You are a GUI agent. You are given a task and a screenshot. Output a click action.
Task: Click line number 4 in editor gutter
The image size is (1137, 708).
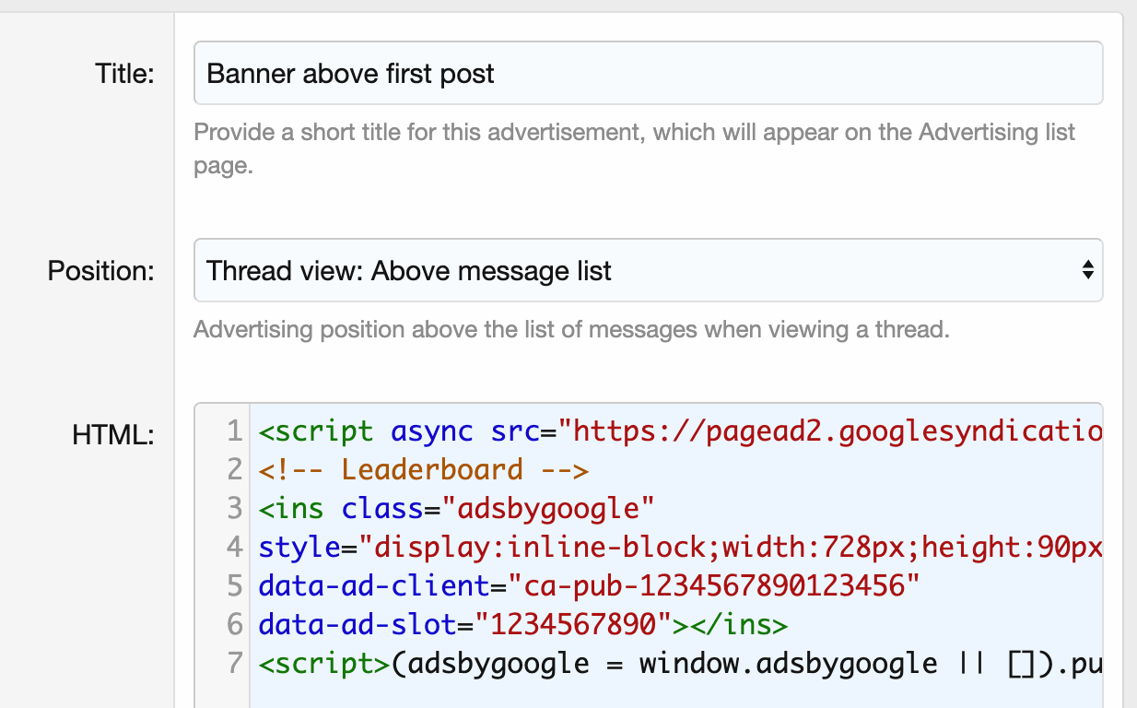(234, 547)
